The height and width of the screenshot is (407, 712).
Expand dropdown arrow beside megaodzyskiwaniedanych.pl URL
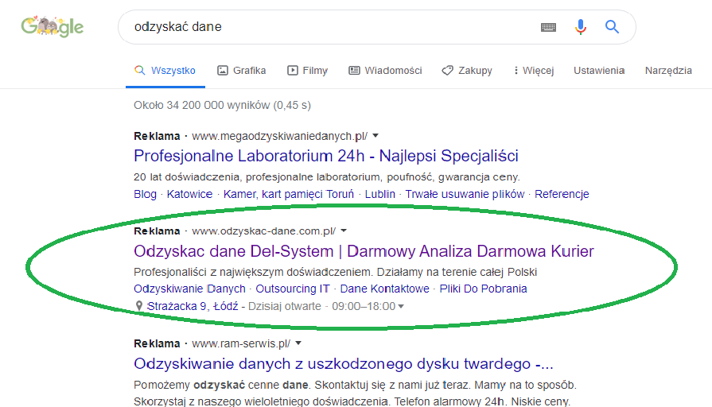[x=375, y=136]
